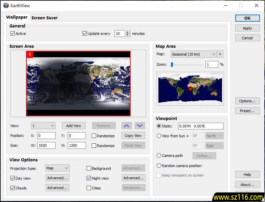The height and width of the screenshot is (202, 265).
Task: Click the Zoom percentage input field
Action: (x=212, y=64)
